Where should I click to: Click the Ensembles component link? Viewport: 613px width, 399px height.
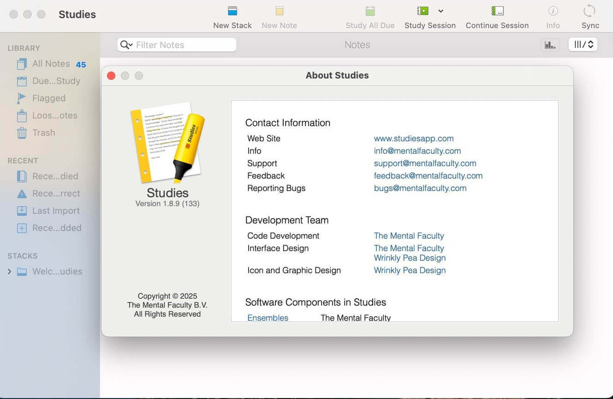[268, 318]
